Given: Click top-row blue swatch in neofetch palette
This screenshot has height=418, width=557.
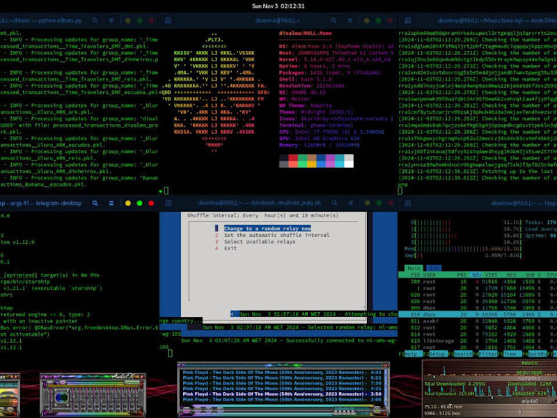Looking at the screenshot, I should coord(321,157).
